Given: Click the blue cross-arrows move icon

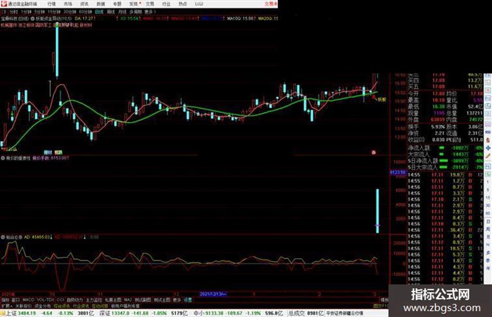Looking at the screenshot, I should pos(488,148).
